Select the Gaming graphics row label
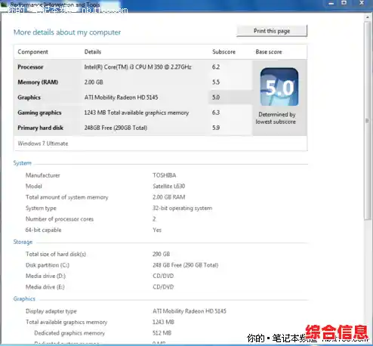Screen dimensions: 373x346 pyautogui.click(x=39, y=113)
